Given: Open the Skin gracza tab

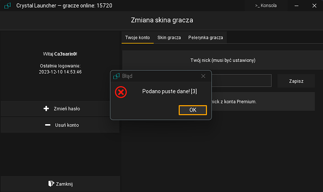Looking at the screenshot, I should [169, 37].
